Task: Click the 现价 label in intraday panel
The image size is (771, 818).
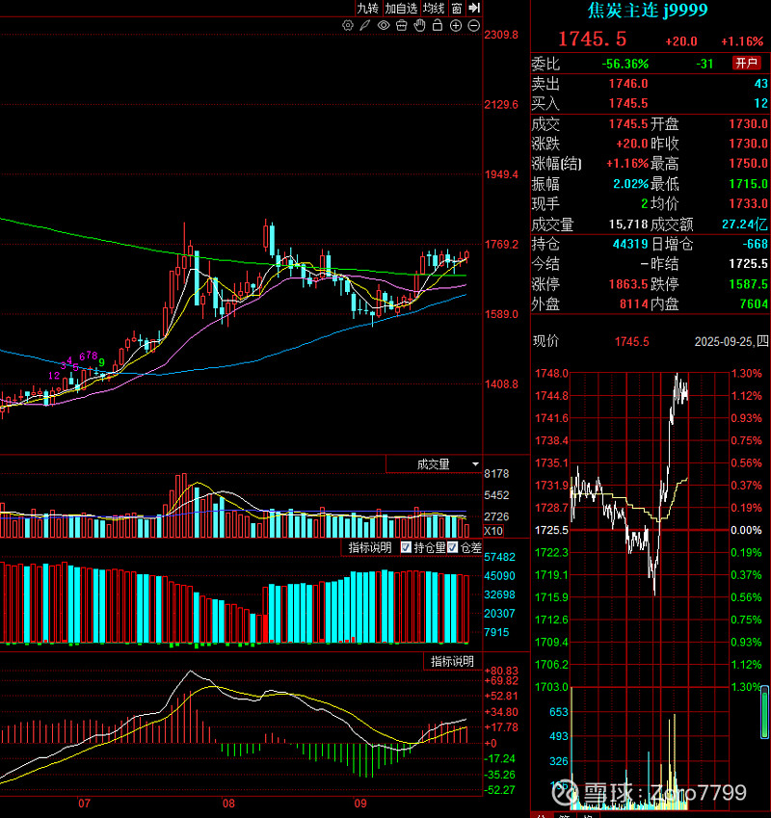Action: [545, 341]
